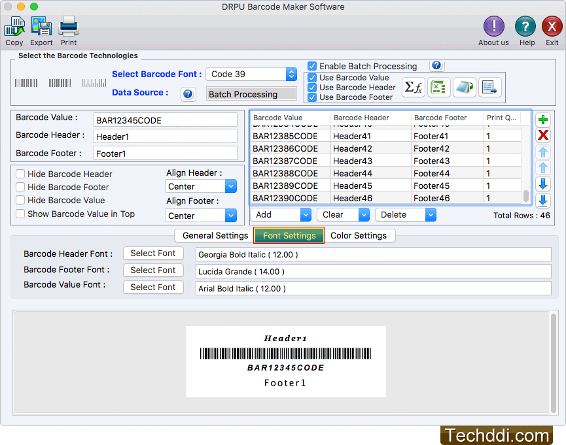
Task: Click the Georgia Bold Italic font field
Action: tap(373, 254)
